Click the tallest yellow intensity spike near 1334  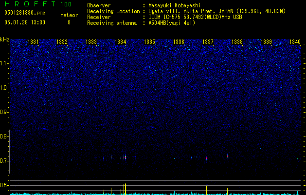(126, 188)
